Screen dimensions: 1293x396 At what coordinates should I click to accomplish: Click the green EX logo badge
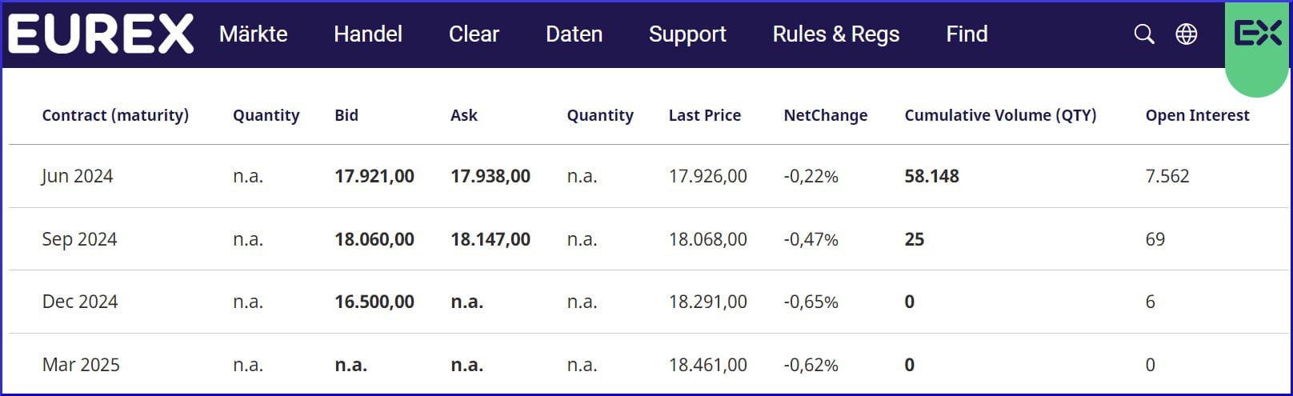[1257, 34]
